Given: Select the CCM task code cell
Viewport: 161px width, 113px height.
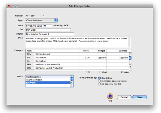Looking at the screenshot, I should [x=30, y=54].
